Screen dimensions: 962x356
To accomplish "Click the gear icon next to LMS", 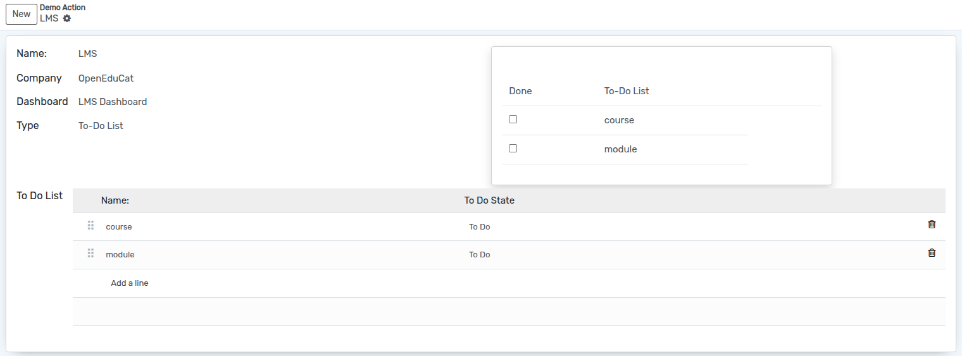I will click(67, 18).
